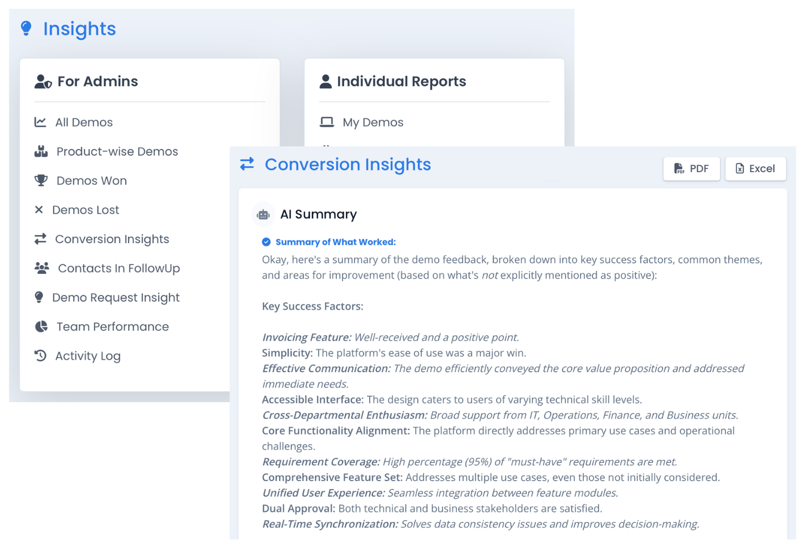Click the Insights lightbulb icon
801x547 pixels.
click(x=26, y=28)
